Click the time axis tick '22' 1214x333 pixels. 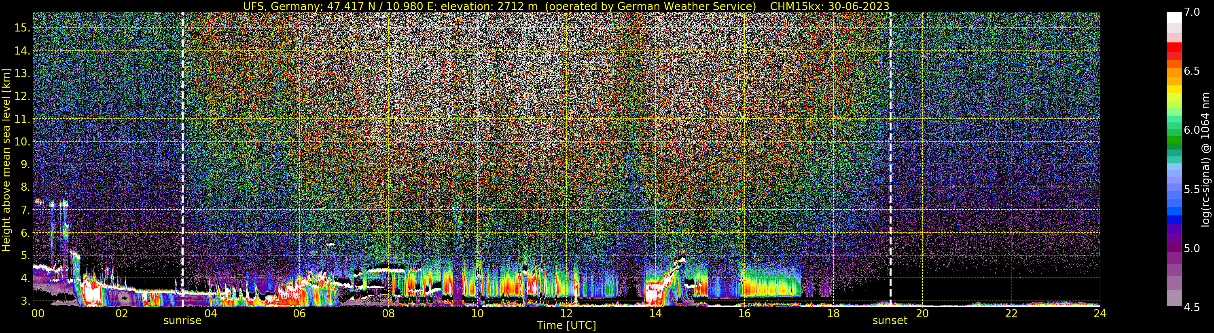(1011, 314)
